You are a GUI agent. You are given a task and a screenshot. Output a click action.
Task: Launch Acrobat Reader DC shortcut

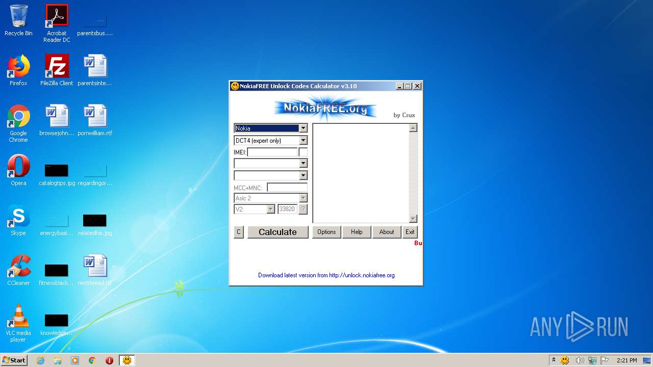coord(57,23)
